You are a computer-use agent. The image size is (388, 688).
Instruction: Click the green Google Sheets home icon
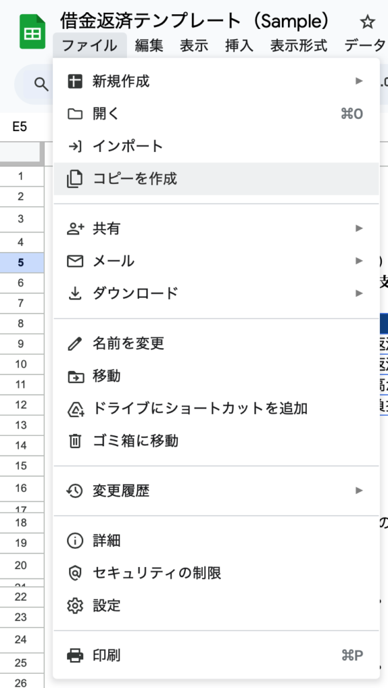coord(32,32)
